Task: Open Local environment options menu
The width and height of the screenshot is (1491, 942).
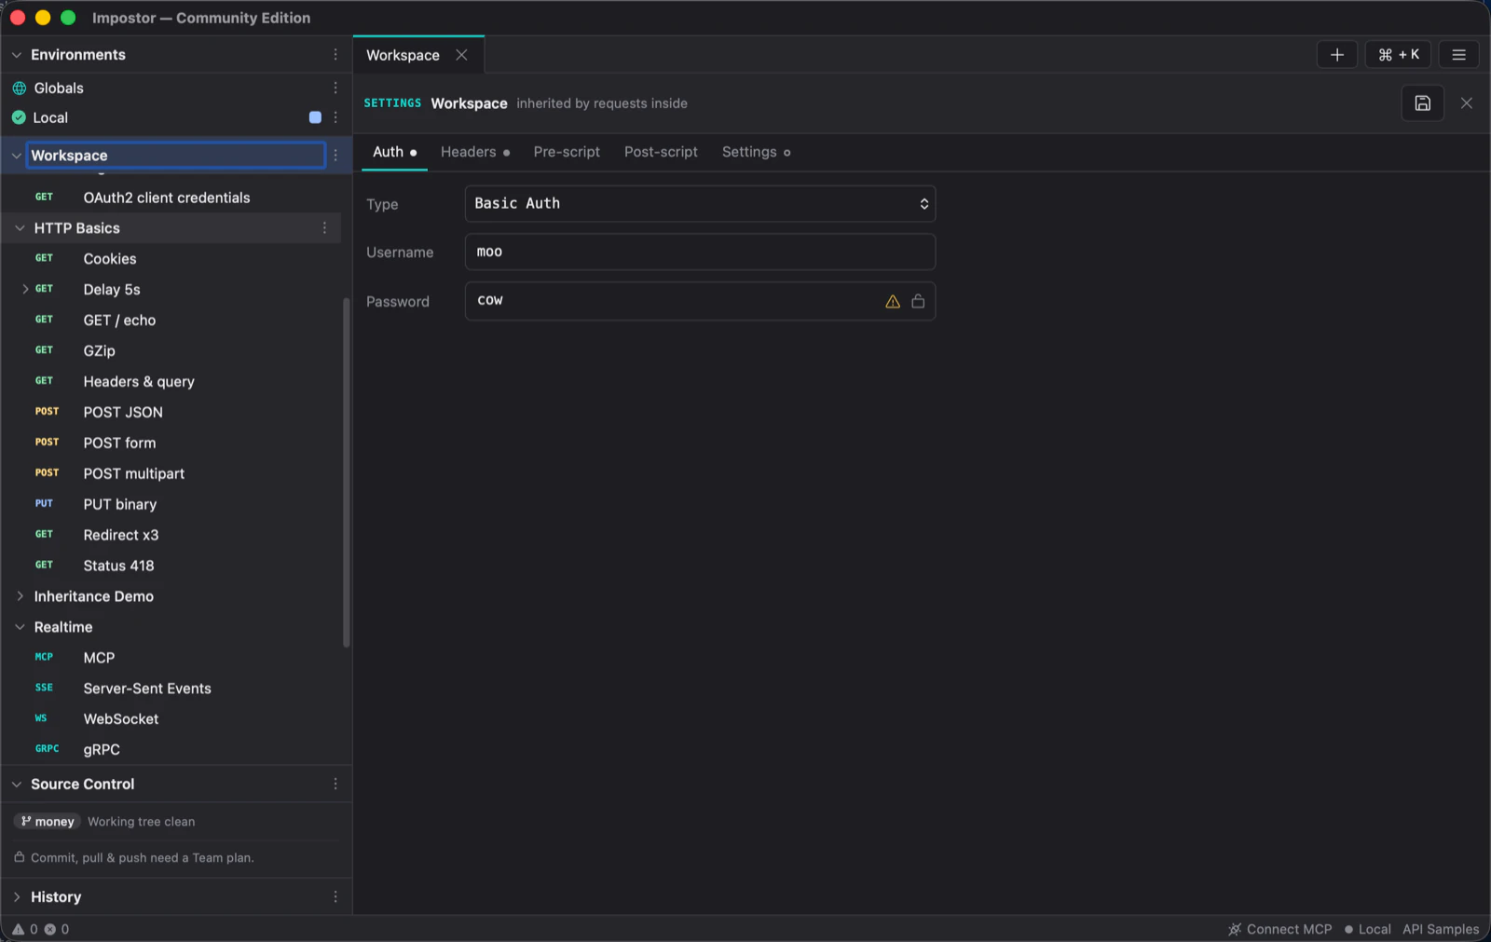Action: pyautogui.click(x=335, y=117)
